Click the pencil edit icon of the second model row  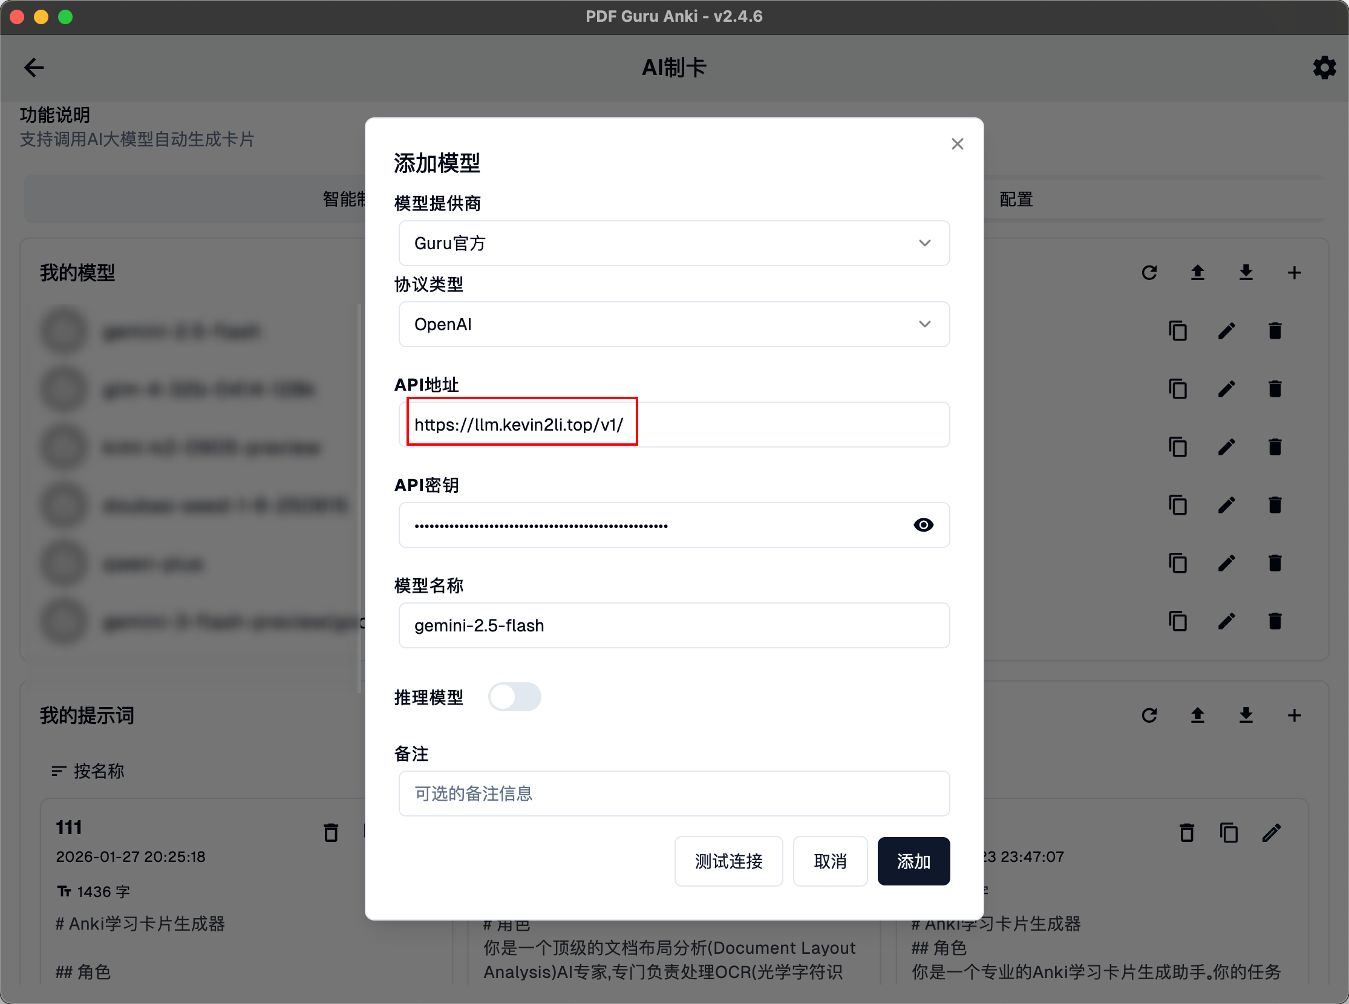(x=1226, y=389)
